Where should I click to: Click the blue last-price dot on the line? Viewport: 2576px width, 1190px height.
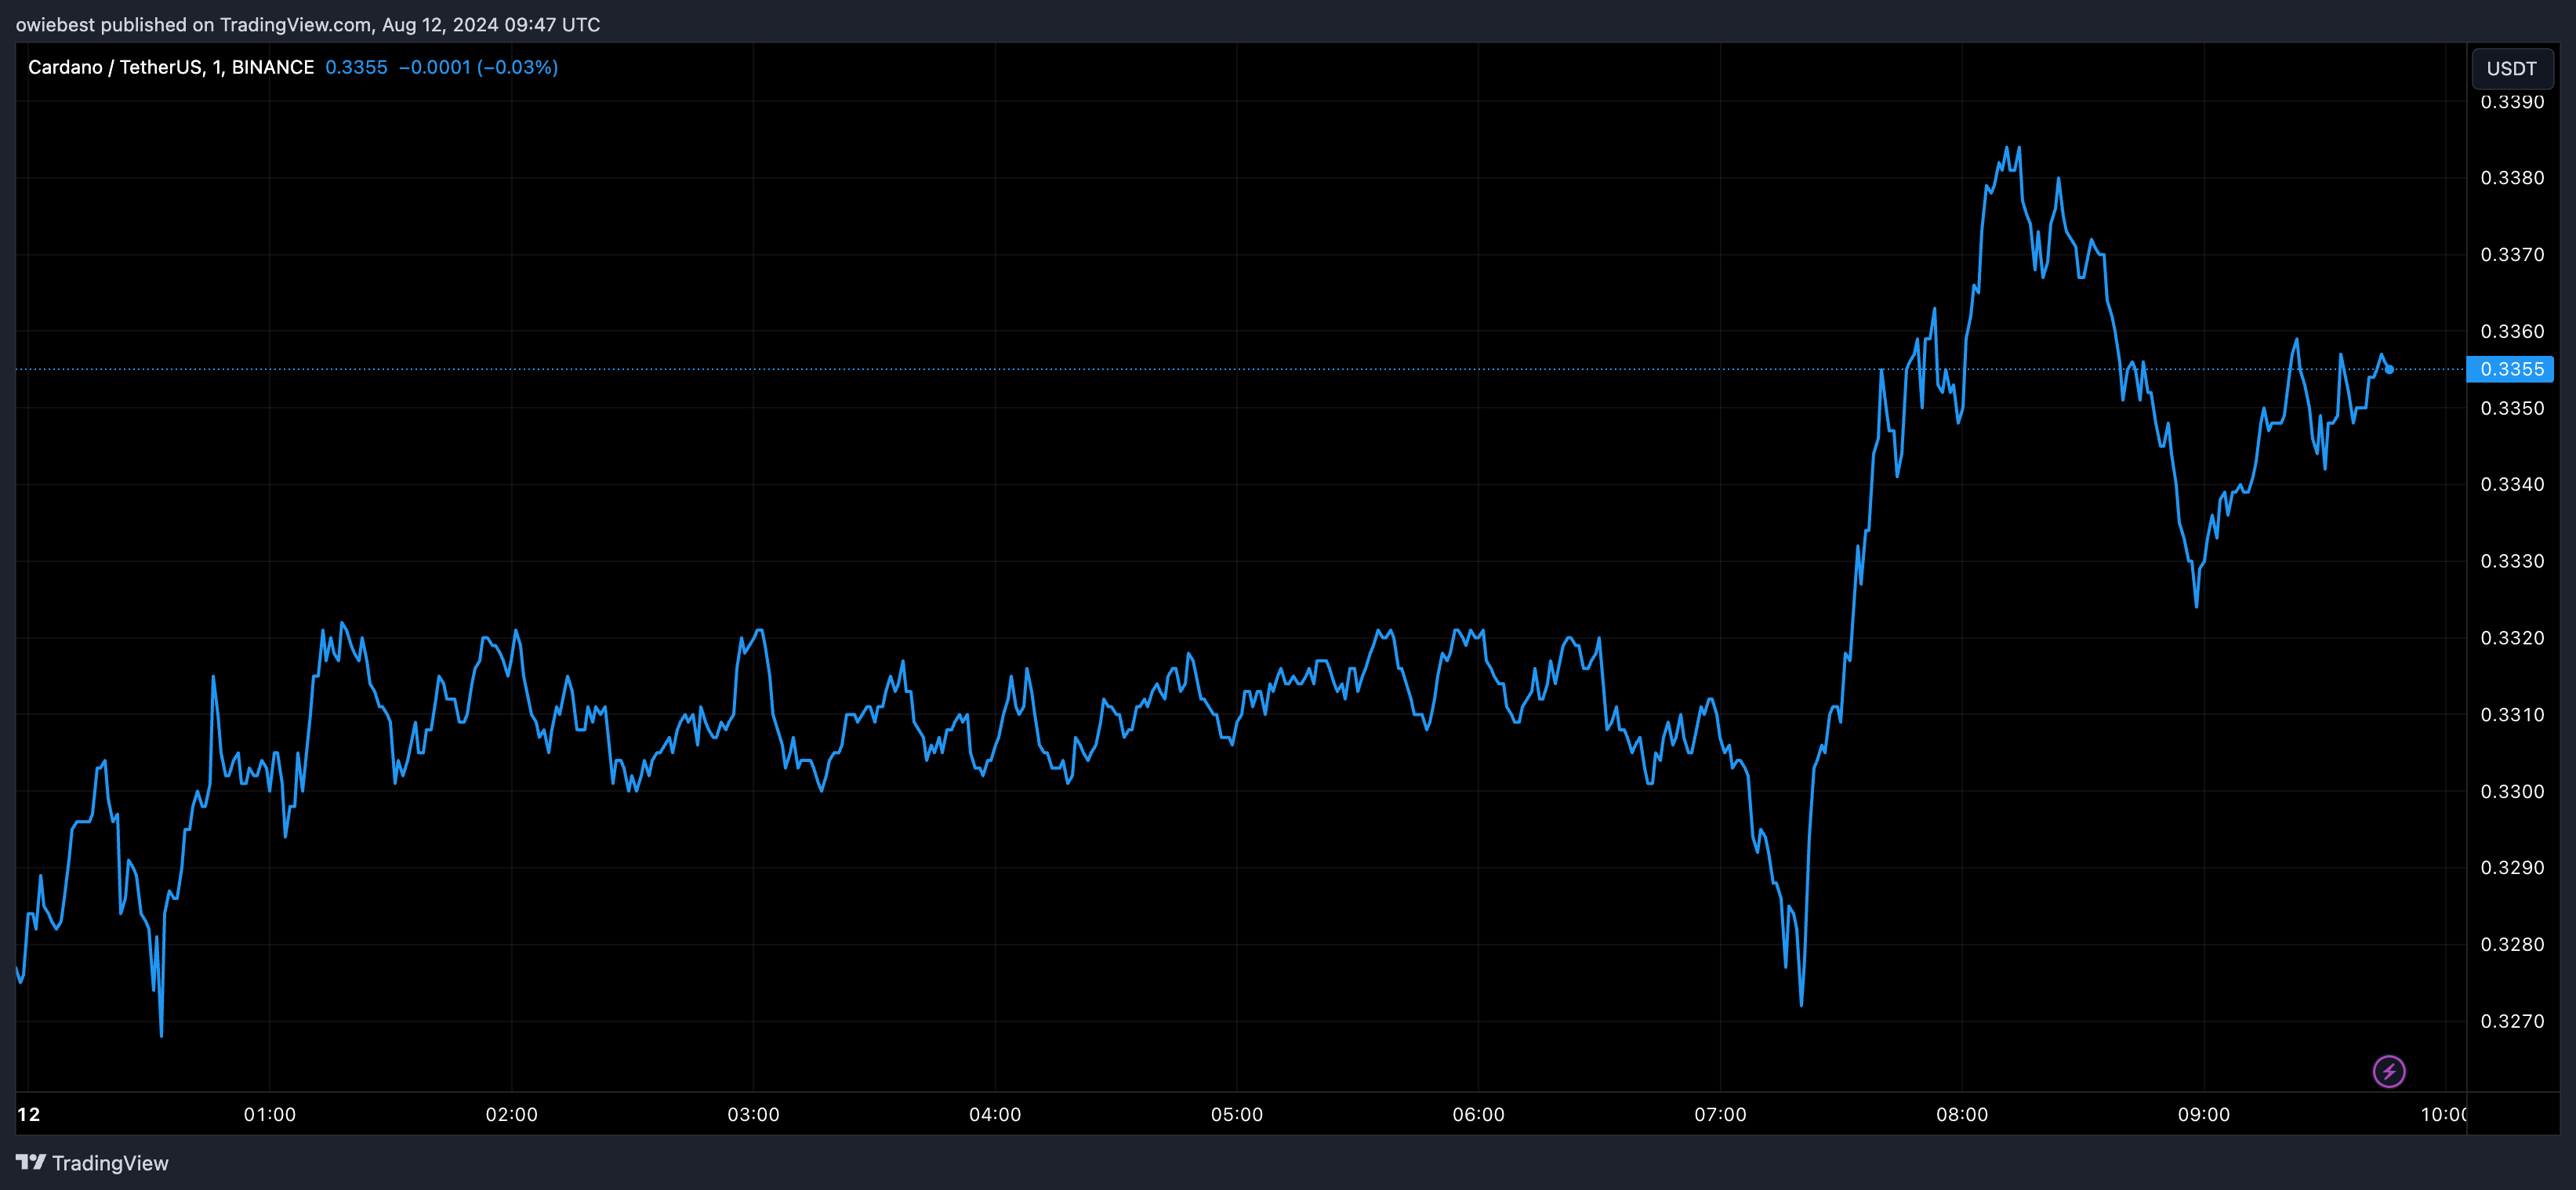tap(2389, 369)
